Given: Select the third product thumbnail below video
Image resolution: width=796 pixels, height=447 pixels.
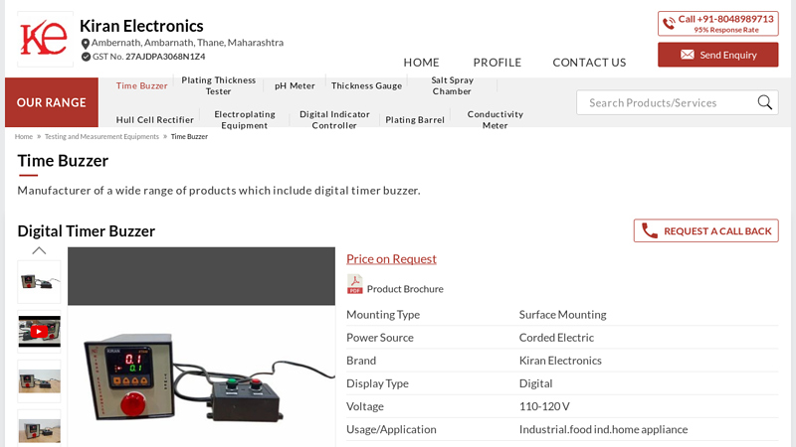Looking at the screenshot, I should tap(39, 381).
